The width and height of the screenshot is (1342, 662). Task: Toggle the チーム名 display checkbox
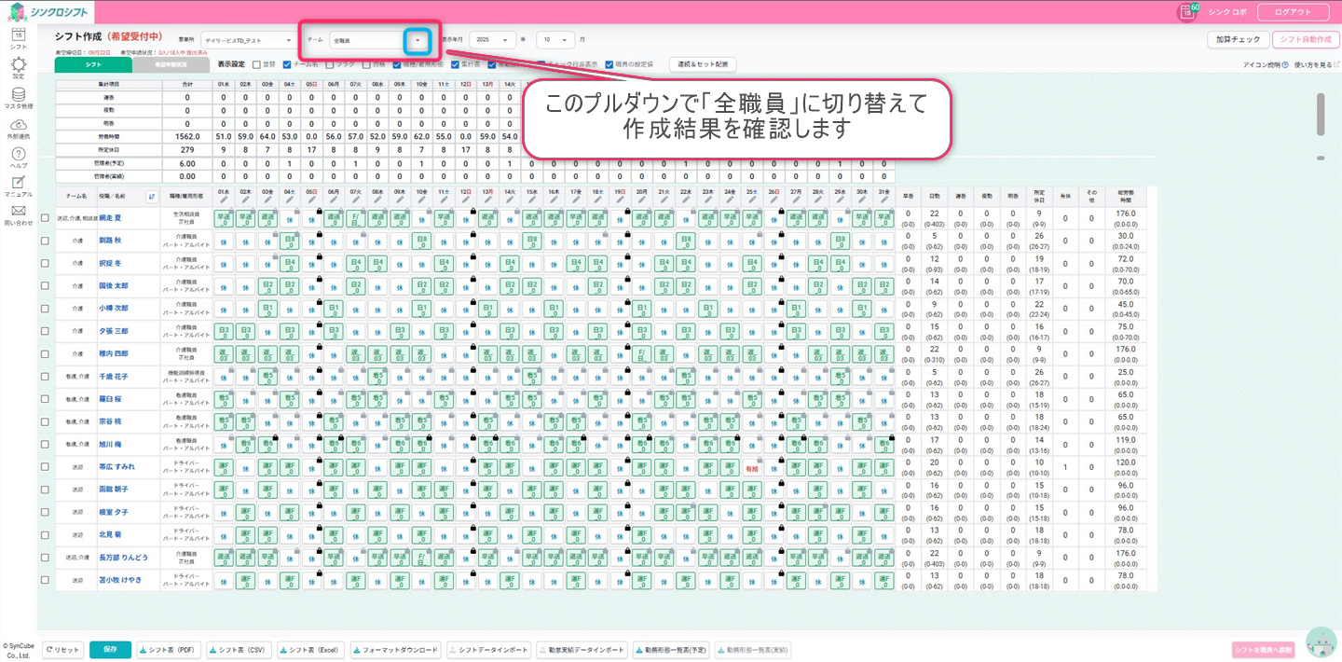coord(286,65)
